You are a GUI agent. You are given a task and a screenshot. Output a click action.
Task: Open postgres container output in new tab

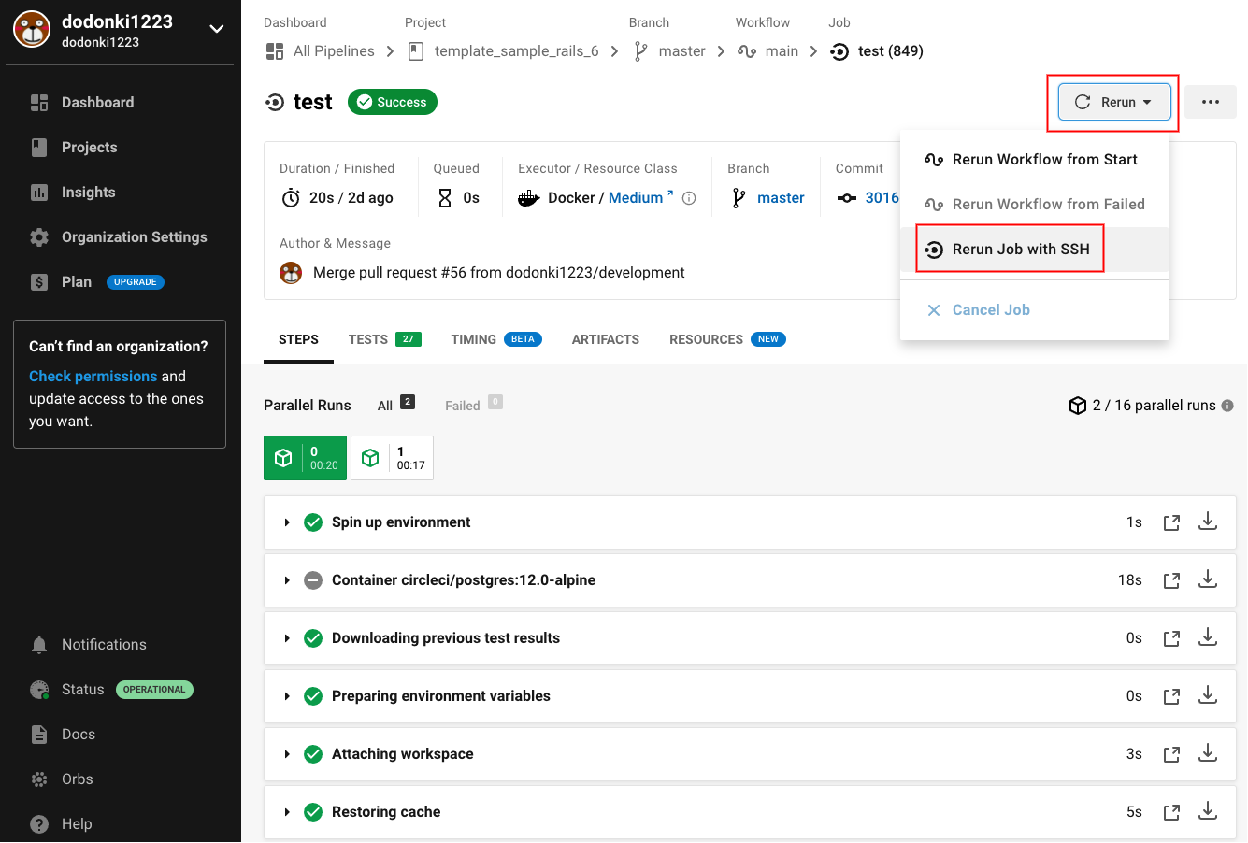click(1171, 580)
